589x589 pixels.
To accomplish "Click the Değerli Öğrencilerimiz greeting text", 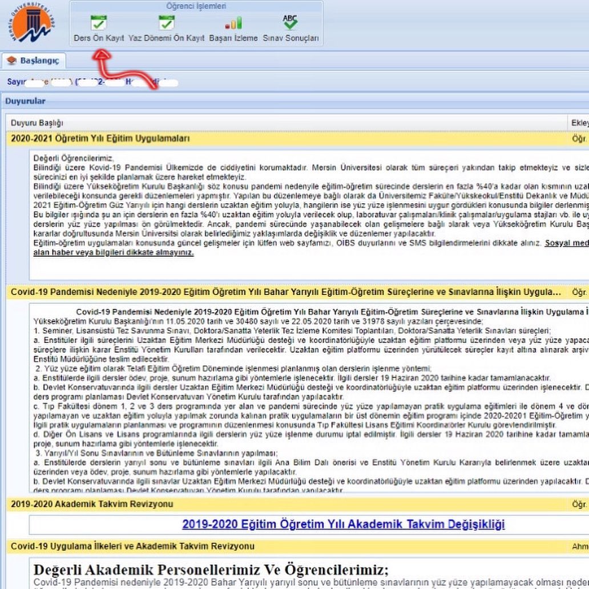I will click(x=73, y=159).
